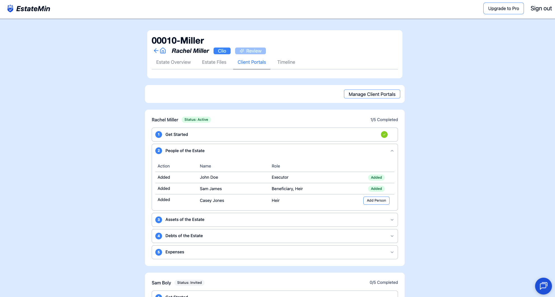Expand the Debts of the Estate section
This screenshot has height=297, width=555.
[392, 236]
